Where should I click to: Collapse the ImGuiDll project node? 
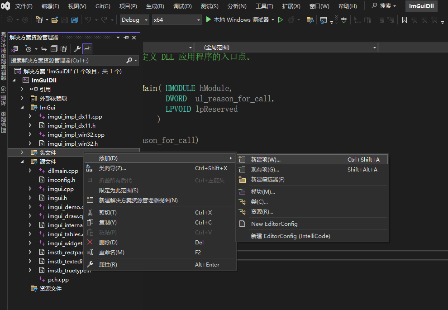click(14, 80)
